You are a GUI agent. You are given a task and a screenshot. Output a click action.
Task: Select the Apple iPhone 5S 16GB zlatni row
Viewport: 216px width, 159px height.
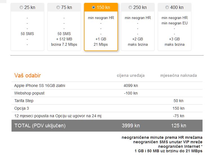[107, 86]
